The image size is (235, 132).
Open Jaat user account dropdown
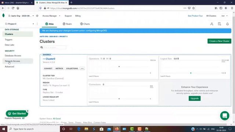point(224,16)
